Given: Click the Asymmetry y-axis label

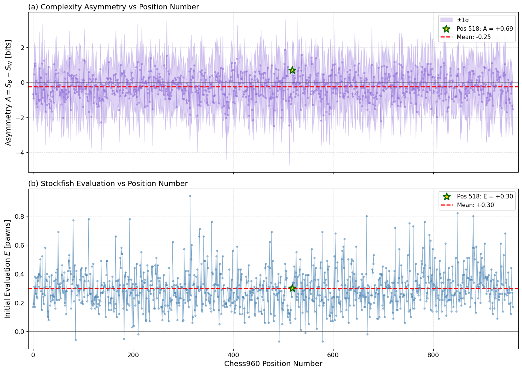Looking at the screenshot, I should tap(8, 92).
